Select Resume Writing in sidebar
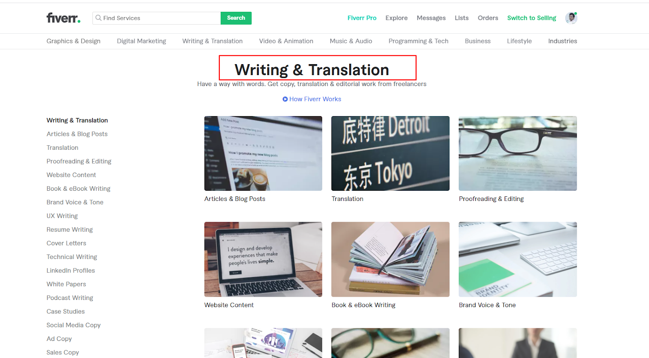 click(70, 230)
